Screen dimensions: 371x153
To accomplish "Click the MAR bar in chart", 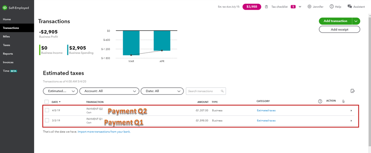I will (x=131, y=43).
